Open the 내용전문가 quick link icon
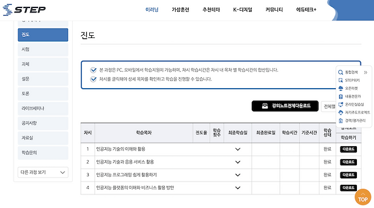Viewport: 374px width, 208px height. pyautogui.click(x=340, y=97)
